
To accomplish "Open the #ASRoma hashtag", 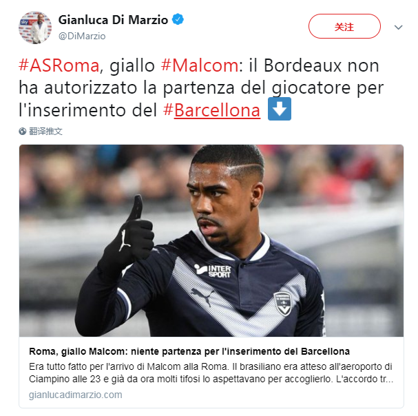I will pyautogui.click(x=59, y=65).
